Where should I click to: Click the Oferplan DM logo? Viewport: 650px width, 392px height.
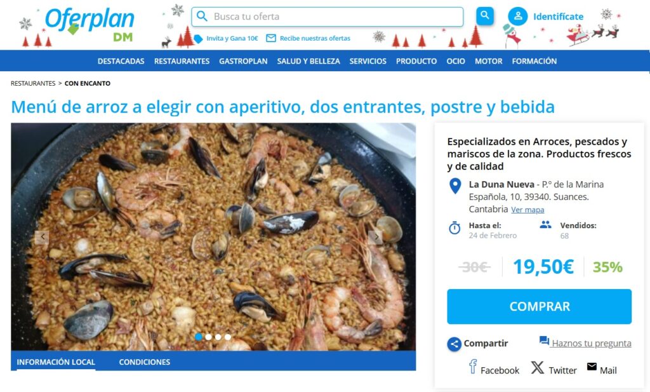click(x=90, y=25)
